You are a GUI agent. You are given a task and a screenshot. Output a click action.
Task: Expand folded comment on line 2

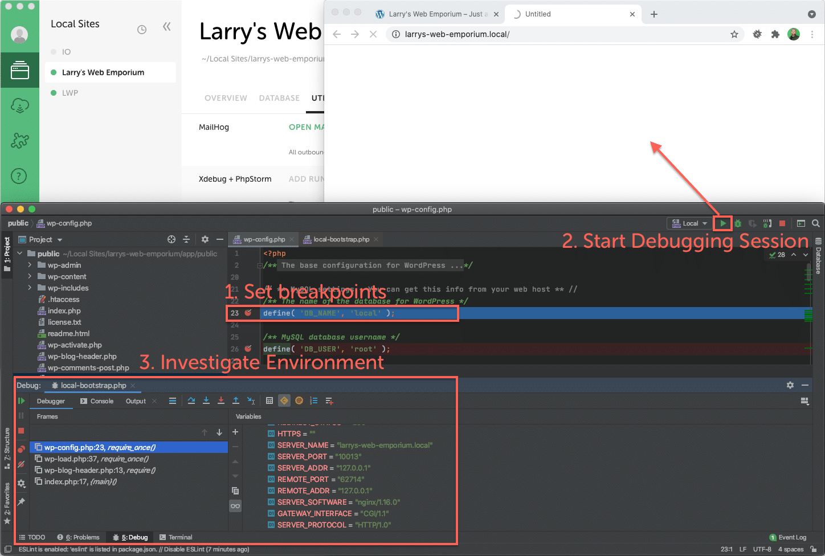click(x=260, y=265)
